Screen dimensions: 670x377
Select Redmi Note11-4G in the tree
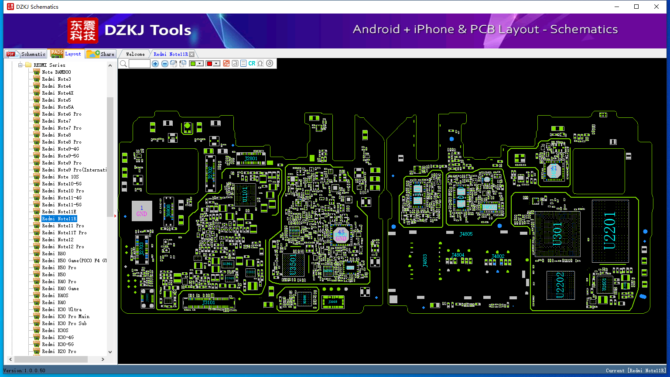tap(62, 198)
